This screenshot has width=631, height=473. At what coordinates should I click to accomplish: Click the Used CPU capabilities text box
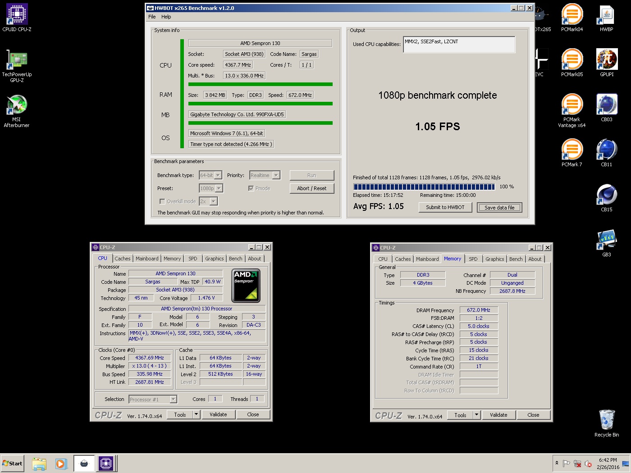click(x=459, y=44)
